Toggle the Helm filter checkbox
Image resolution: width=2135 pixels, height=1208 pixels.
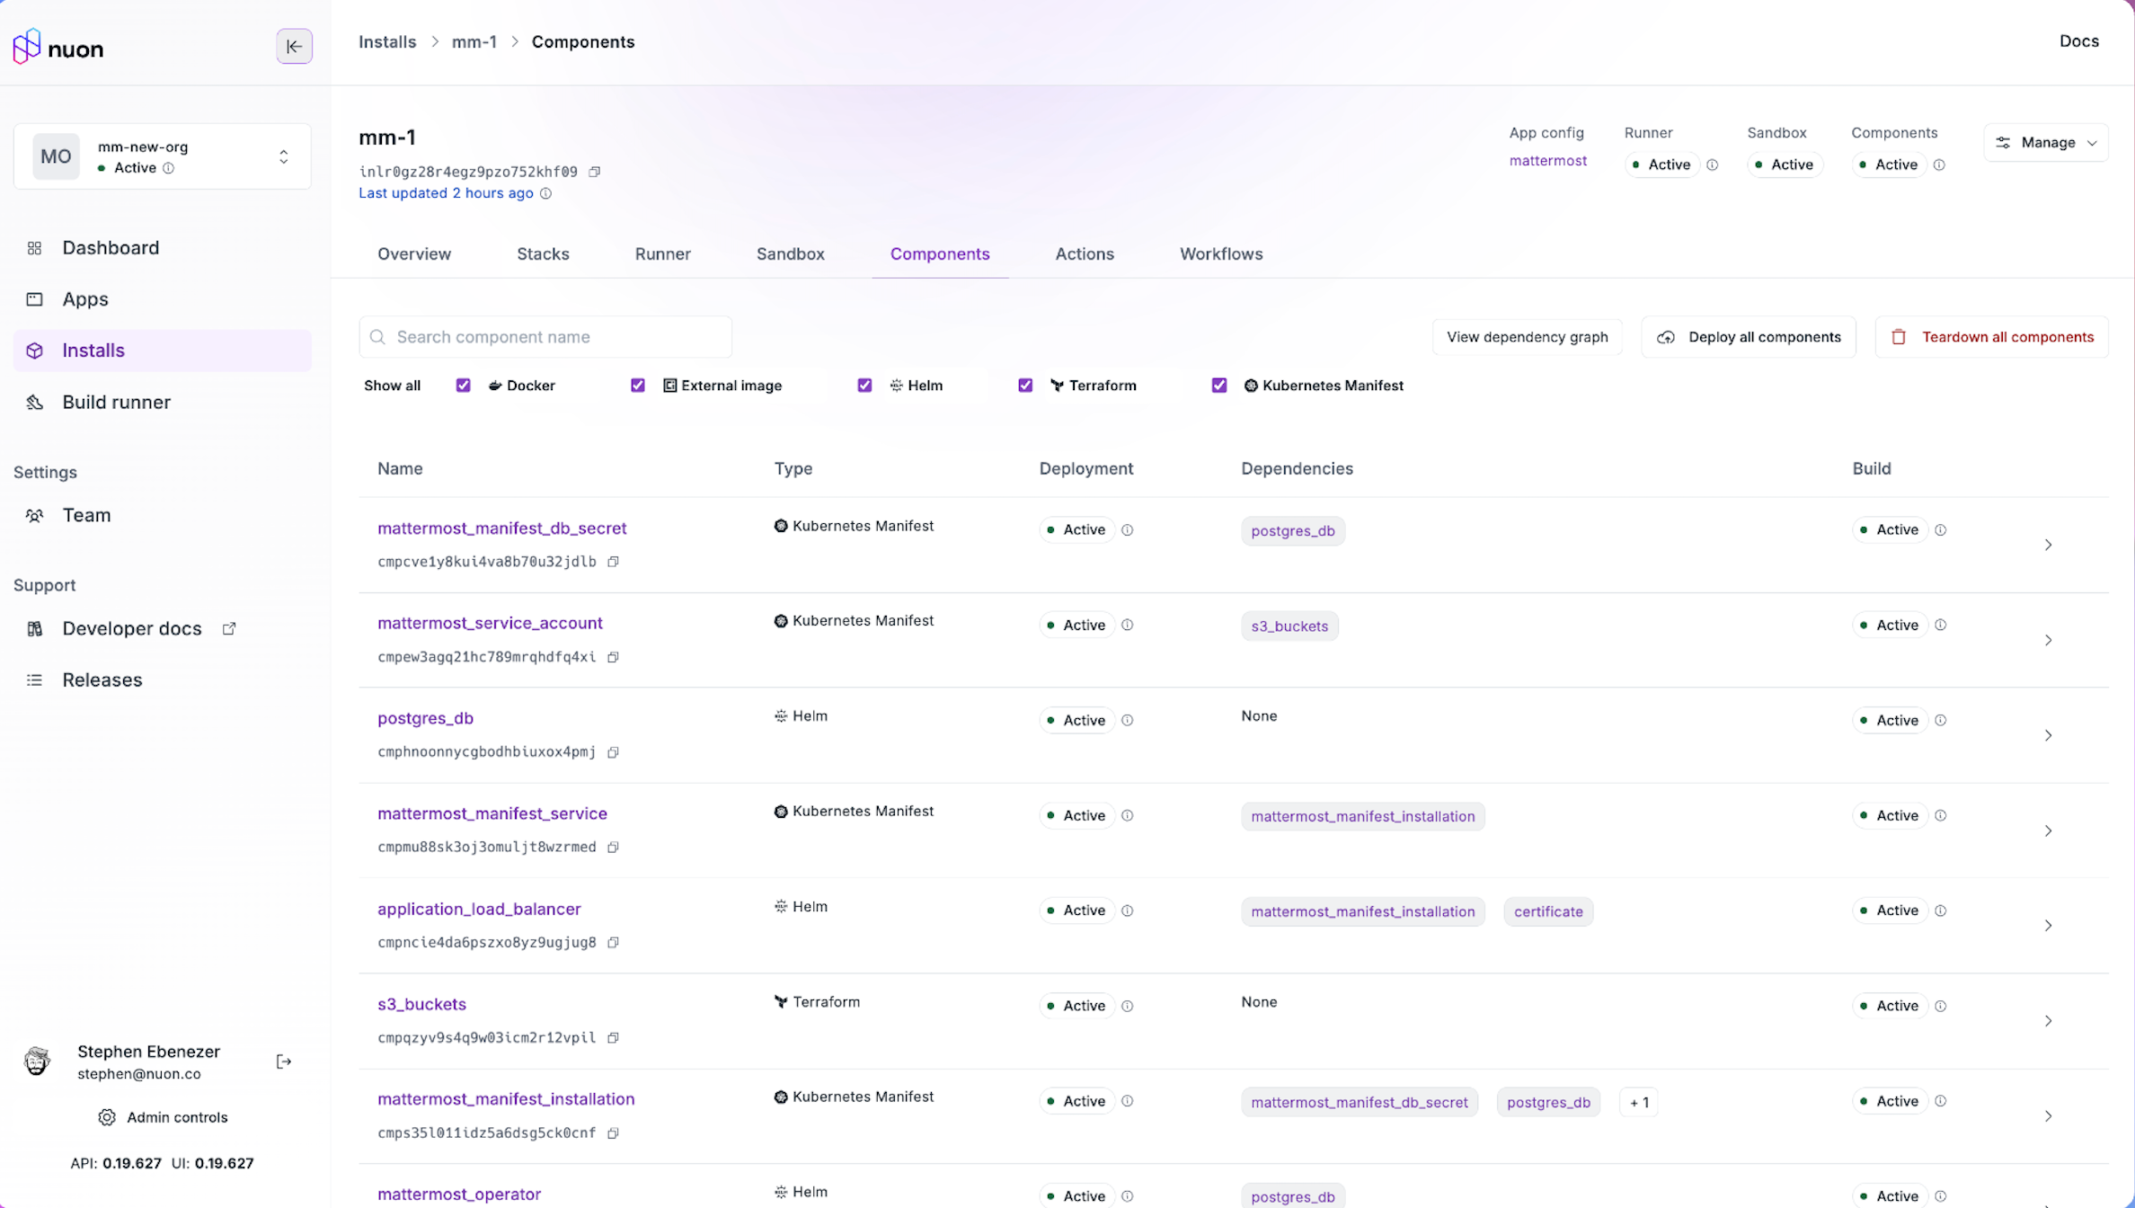click(x=864, y=386)
